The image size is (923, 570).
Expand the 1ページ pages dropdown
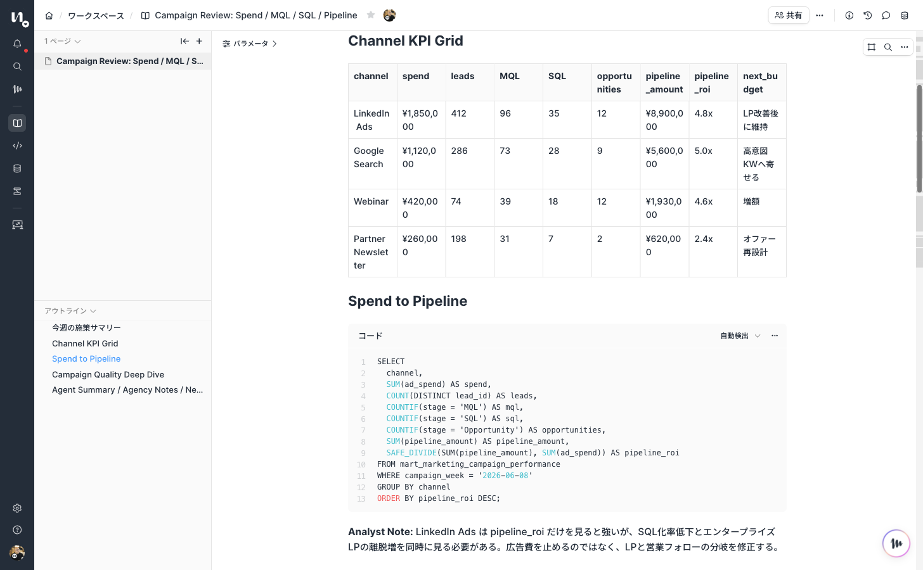62,41
